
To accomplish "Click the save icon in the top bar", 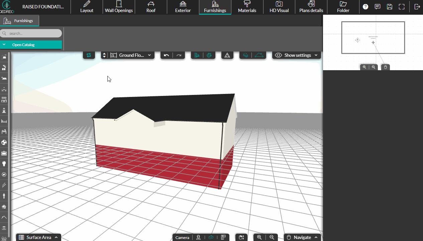I will 390,6.
